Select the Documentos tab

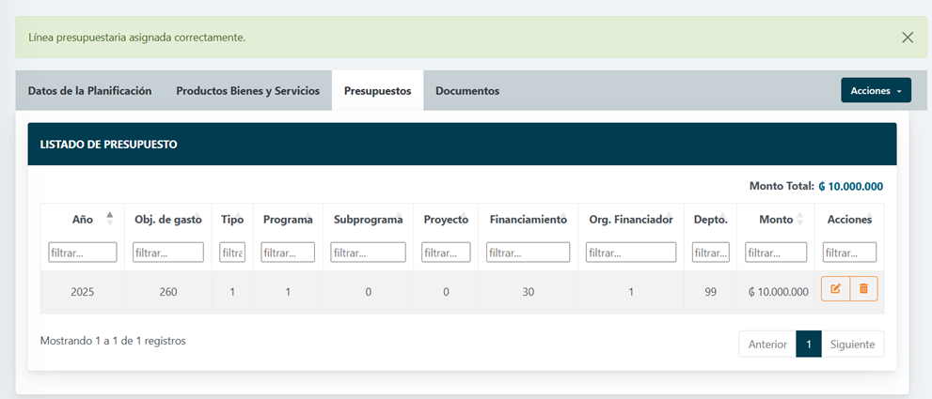click(x=467, y=91)
